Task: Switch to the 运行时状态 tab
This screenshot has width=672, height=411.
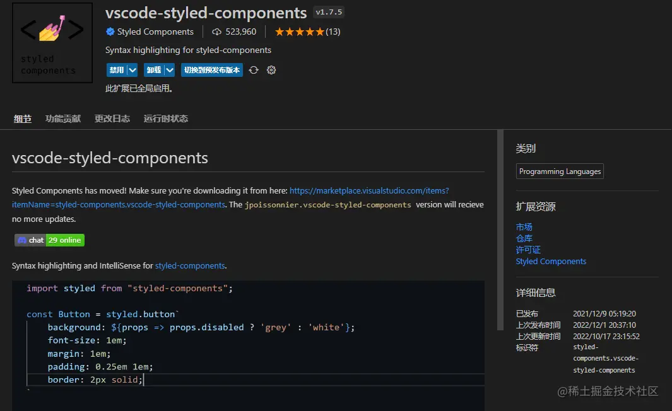Action: (x=165, y=119)
